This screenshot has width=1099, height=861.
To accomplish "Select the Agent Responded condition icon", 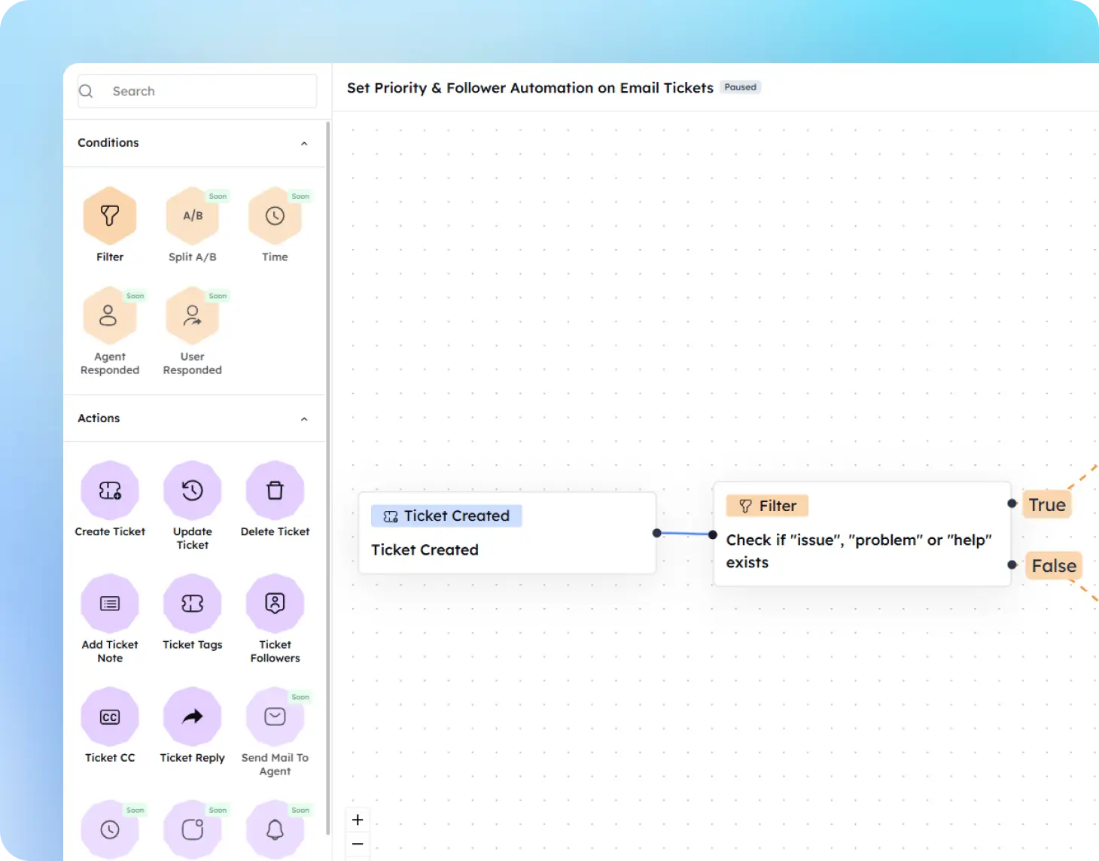I will [x=110, y=315].
